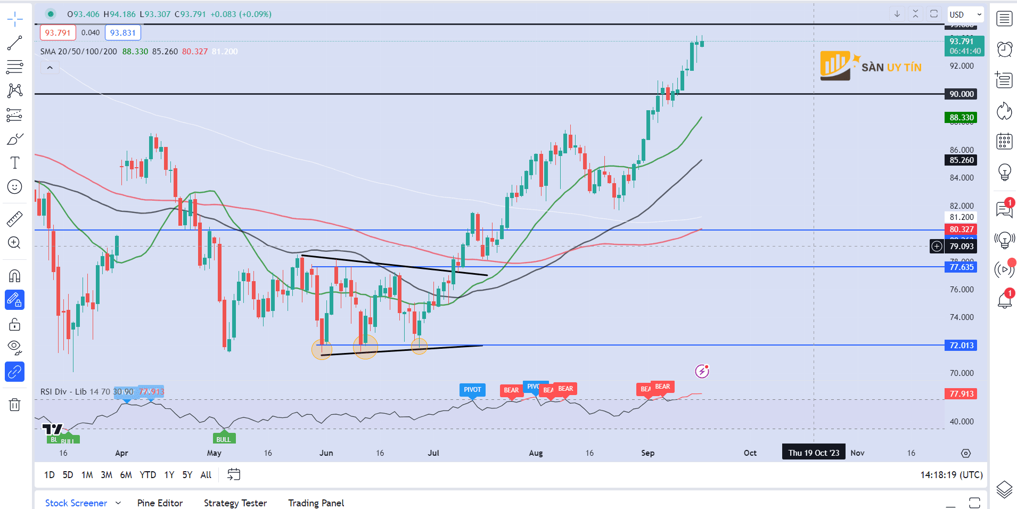The width and height of the screenshot is (1017, 509).
Task: Select the YTD time range
Action: pyautogui.click(x=147, y=474)
